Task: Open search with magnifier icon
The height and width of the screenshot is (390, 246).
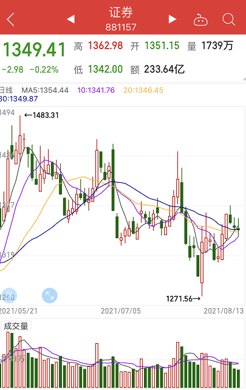Action: pyautogui.click(x=228, y=19)
